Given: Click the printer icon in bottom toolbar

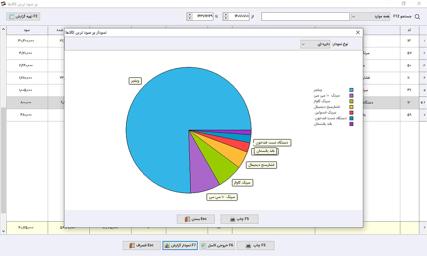Looking at the screenshot, I should 249,246.
